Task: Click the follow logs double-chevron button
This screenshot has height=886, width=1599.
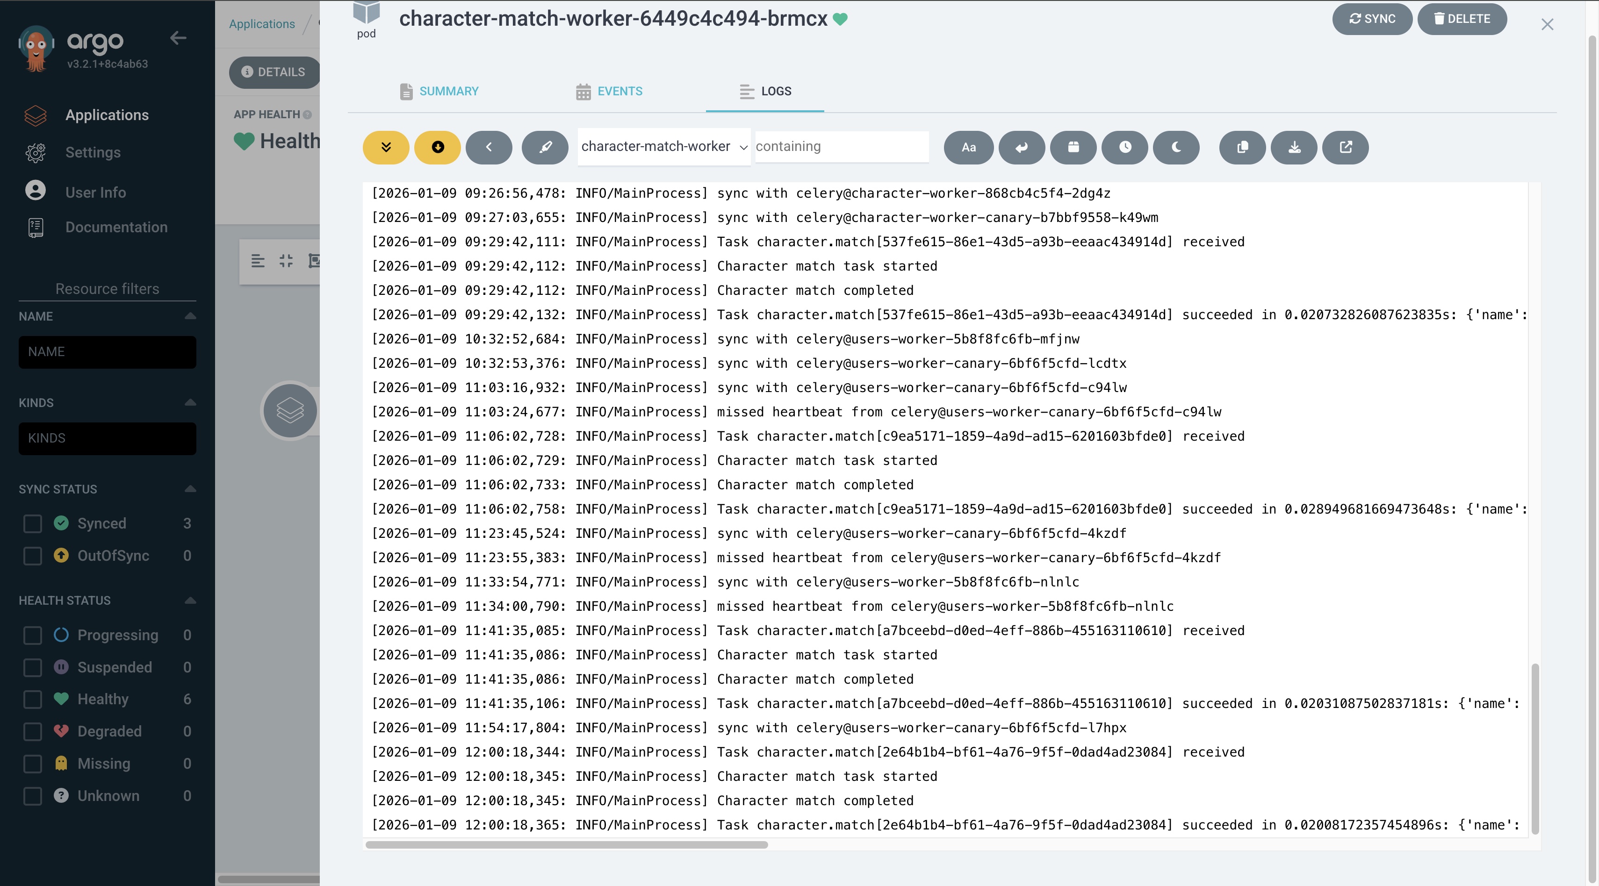Action: point(385,147)
